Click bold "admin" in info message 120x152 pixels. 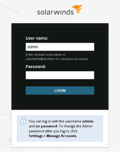[x=88, y=121]
